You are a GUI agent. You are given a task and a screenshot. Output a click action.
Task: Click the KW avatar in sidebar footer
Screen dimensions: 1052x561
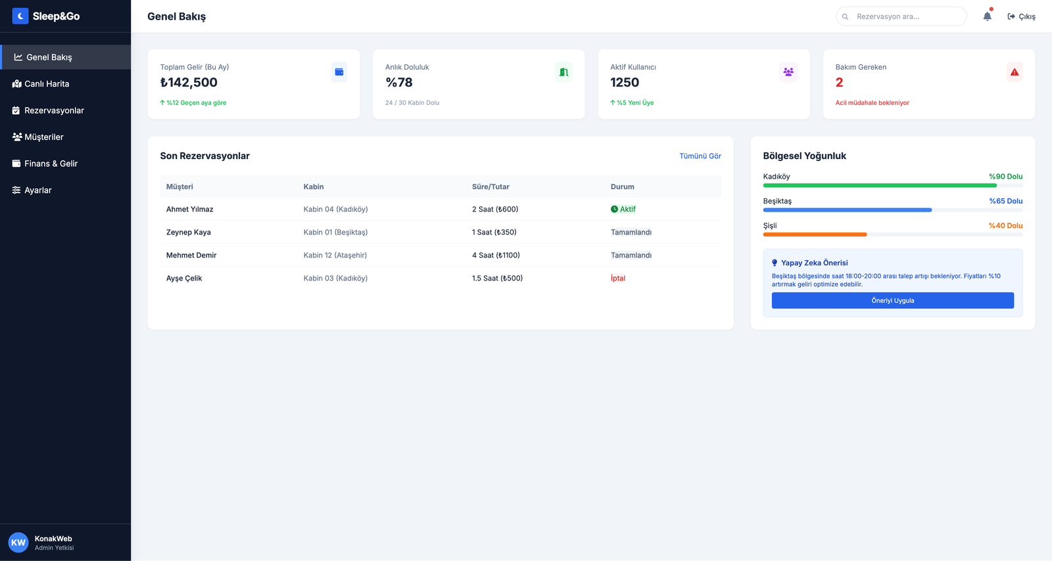coord(18,543)
